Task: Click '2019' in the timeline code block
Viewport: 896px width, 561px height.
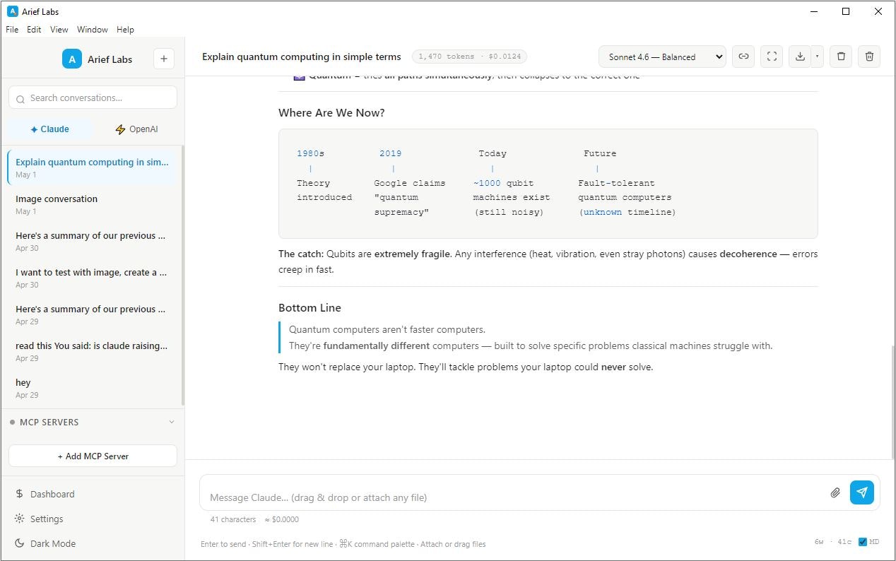Action: [390, 153]
